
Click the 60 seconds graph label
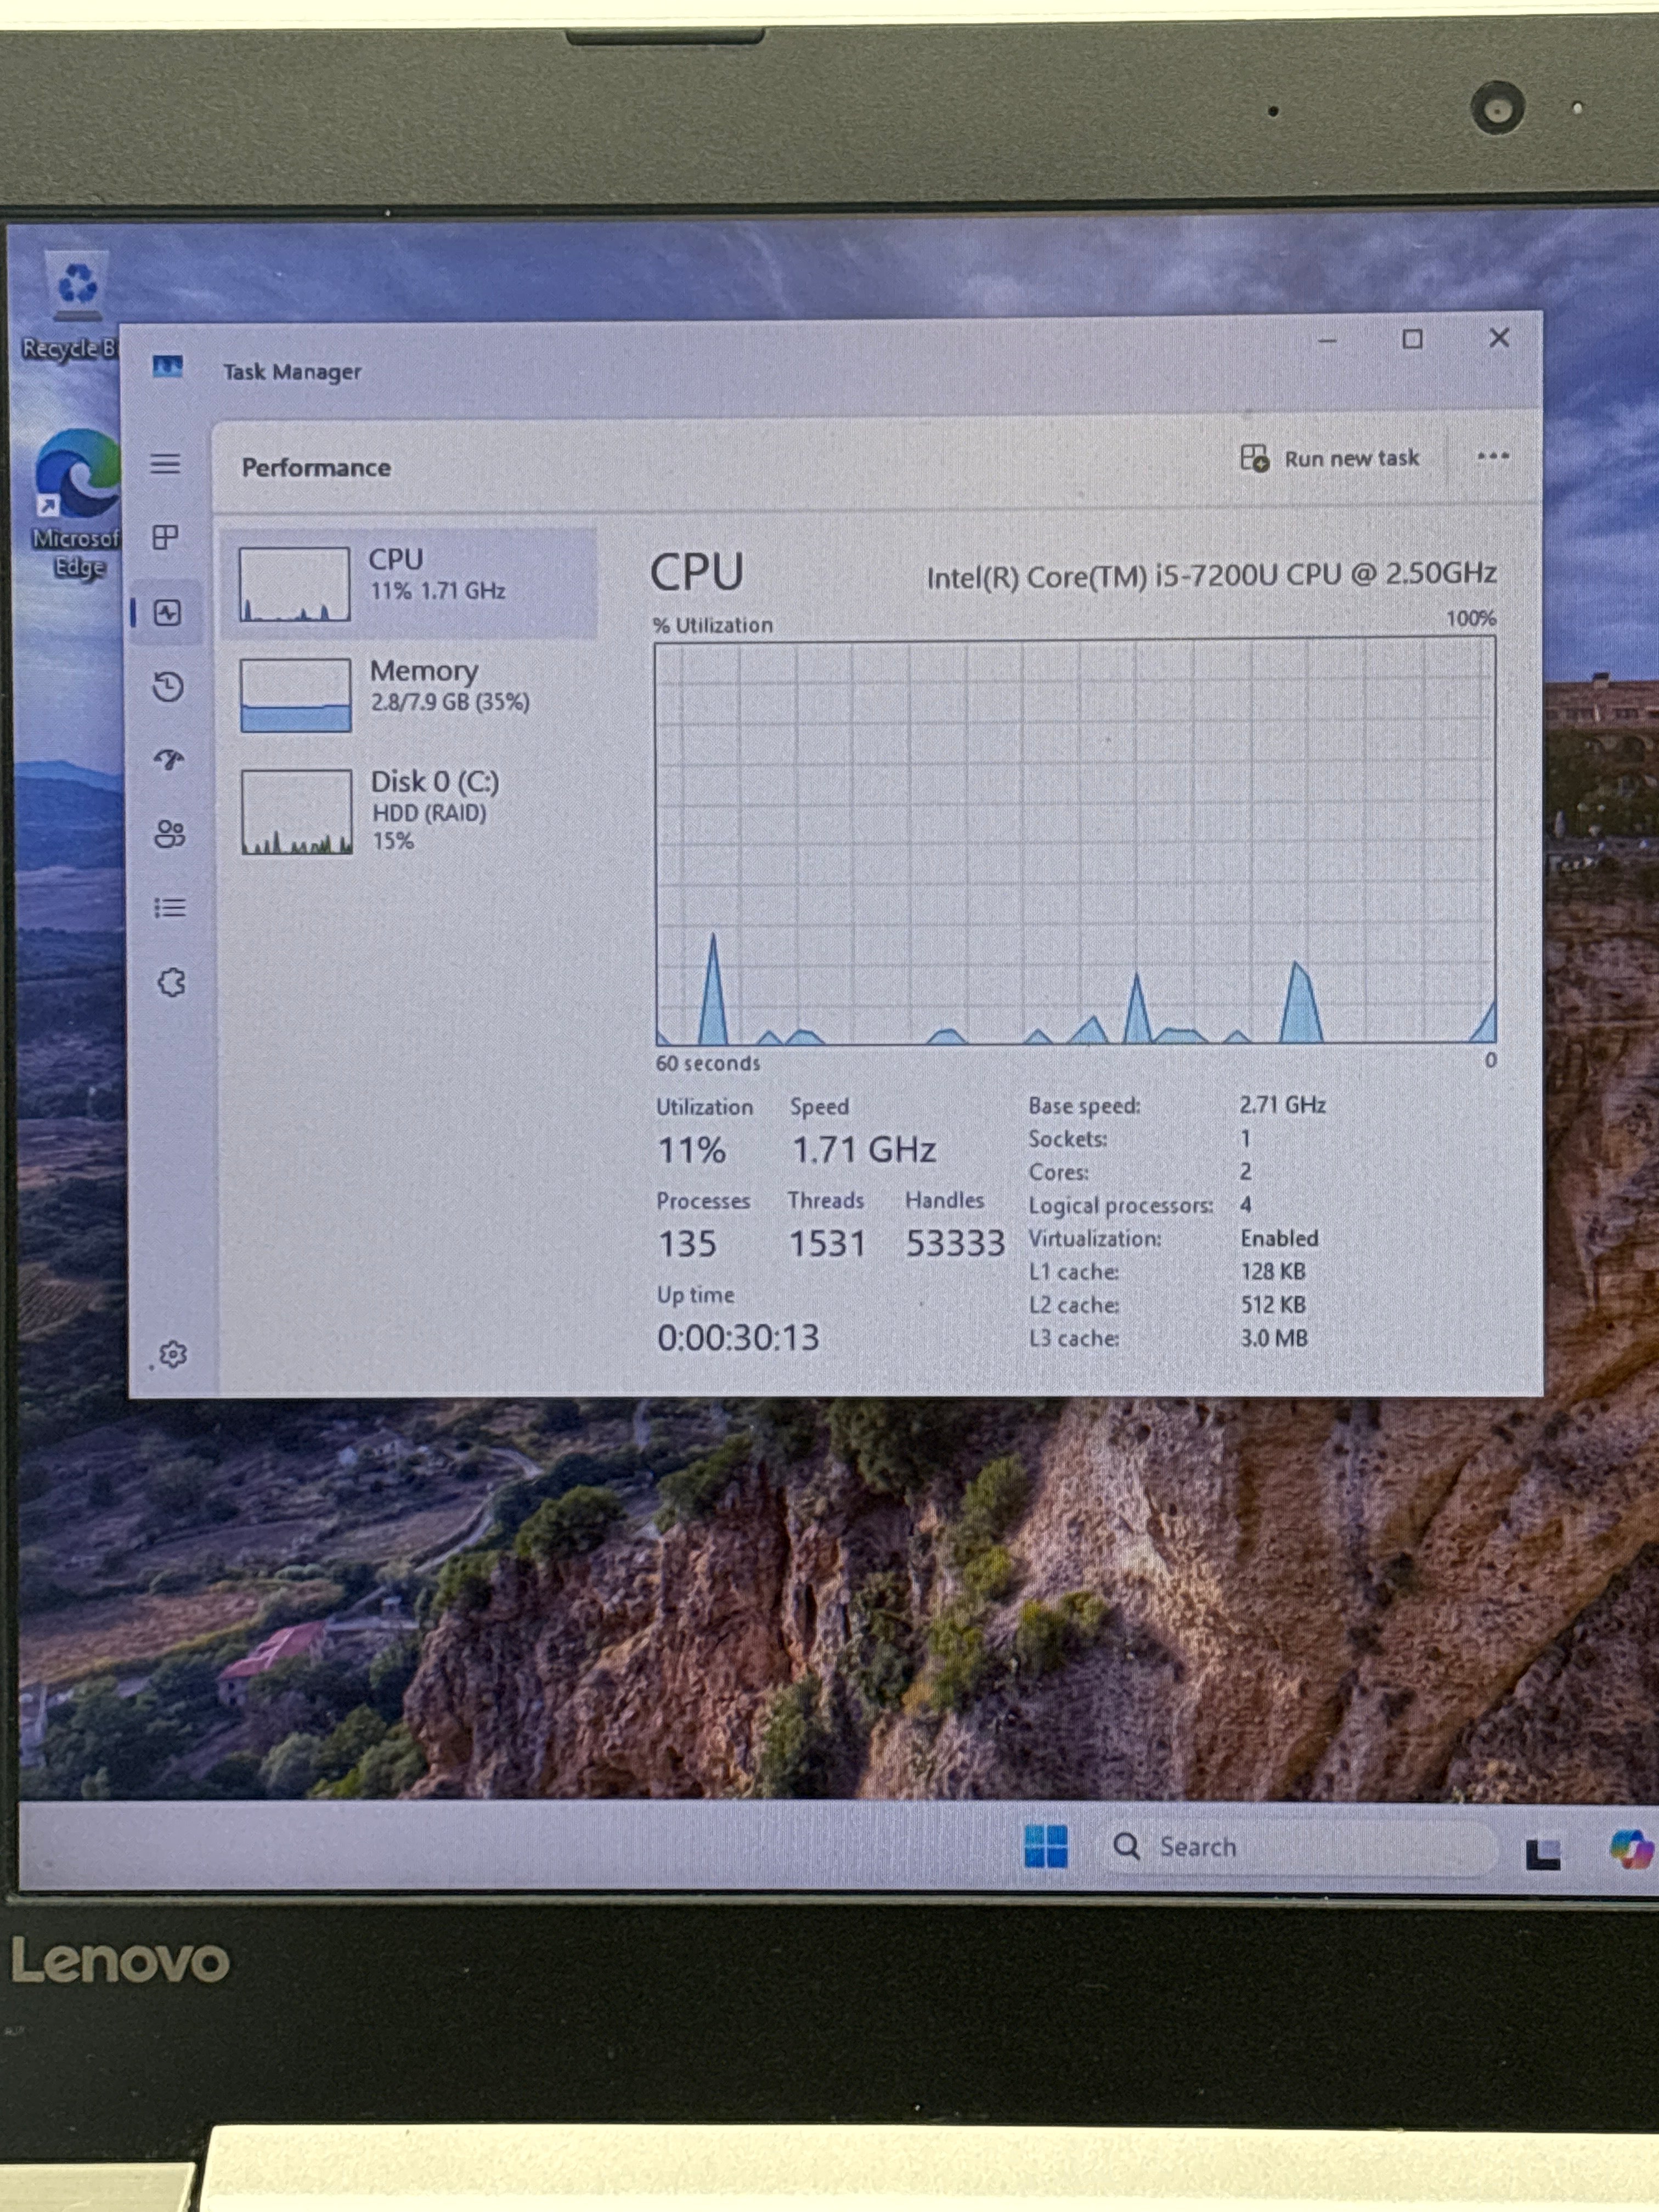[x=708, y=1064]
